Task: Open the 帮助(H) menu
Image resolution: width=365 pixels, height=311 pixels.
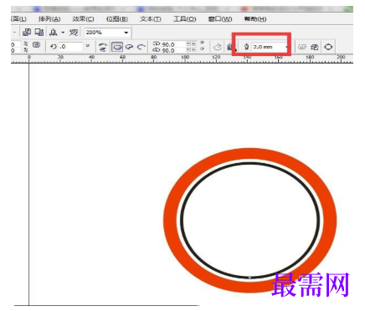Action: (255, 19)
